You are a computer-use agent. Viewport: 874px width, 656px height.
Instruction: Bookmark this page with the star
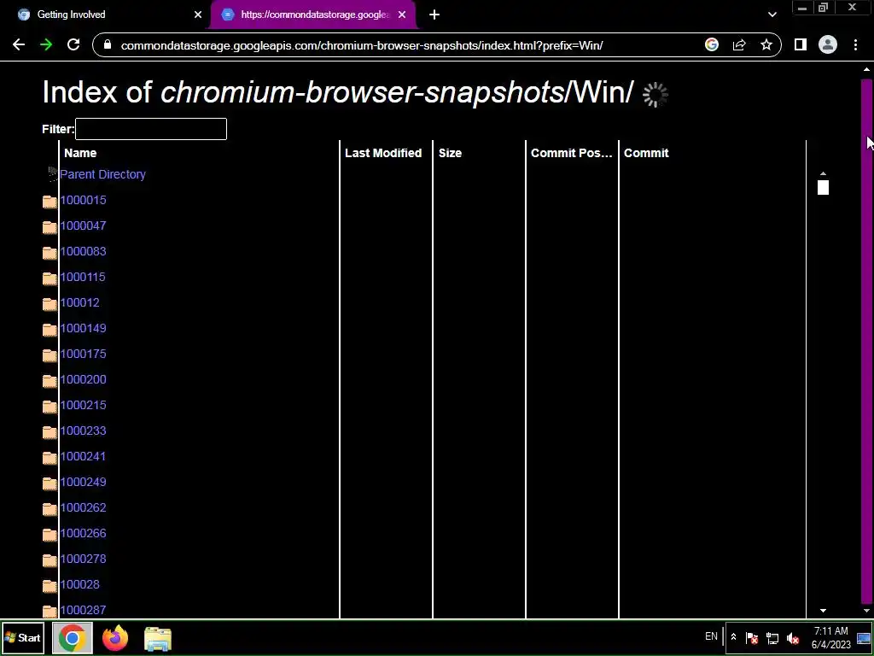[766, 45]
